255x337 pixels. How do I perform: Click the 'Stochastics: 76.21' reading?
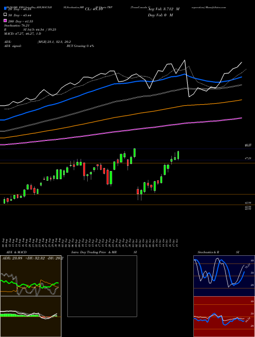tap(17, 26)
